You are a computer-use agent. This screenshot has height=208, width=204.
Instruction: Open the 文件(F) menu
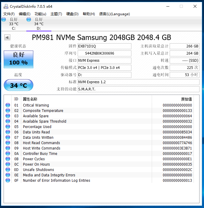pos(9,14)
